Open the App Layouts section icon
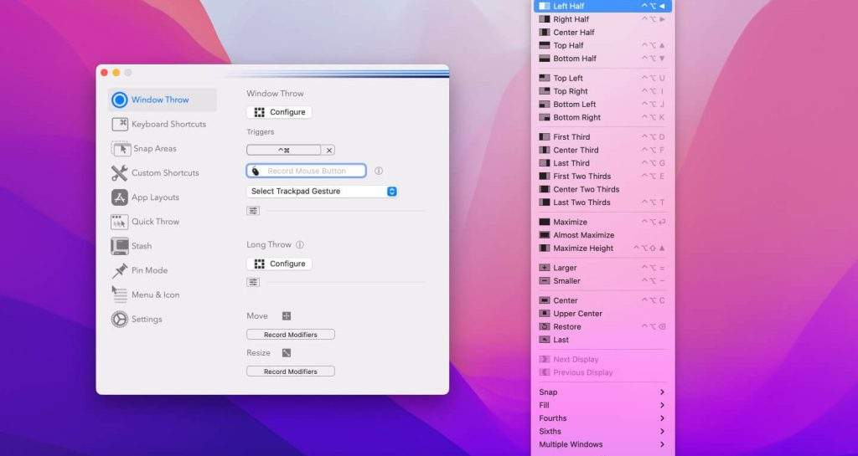 pos(119,197)
